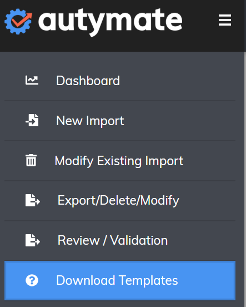The height and width of the screenshot is (307, 246).
Task: Click the divider line under Dashboard
Action: pos(120,101)
